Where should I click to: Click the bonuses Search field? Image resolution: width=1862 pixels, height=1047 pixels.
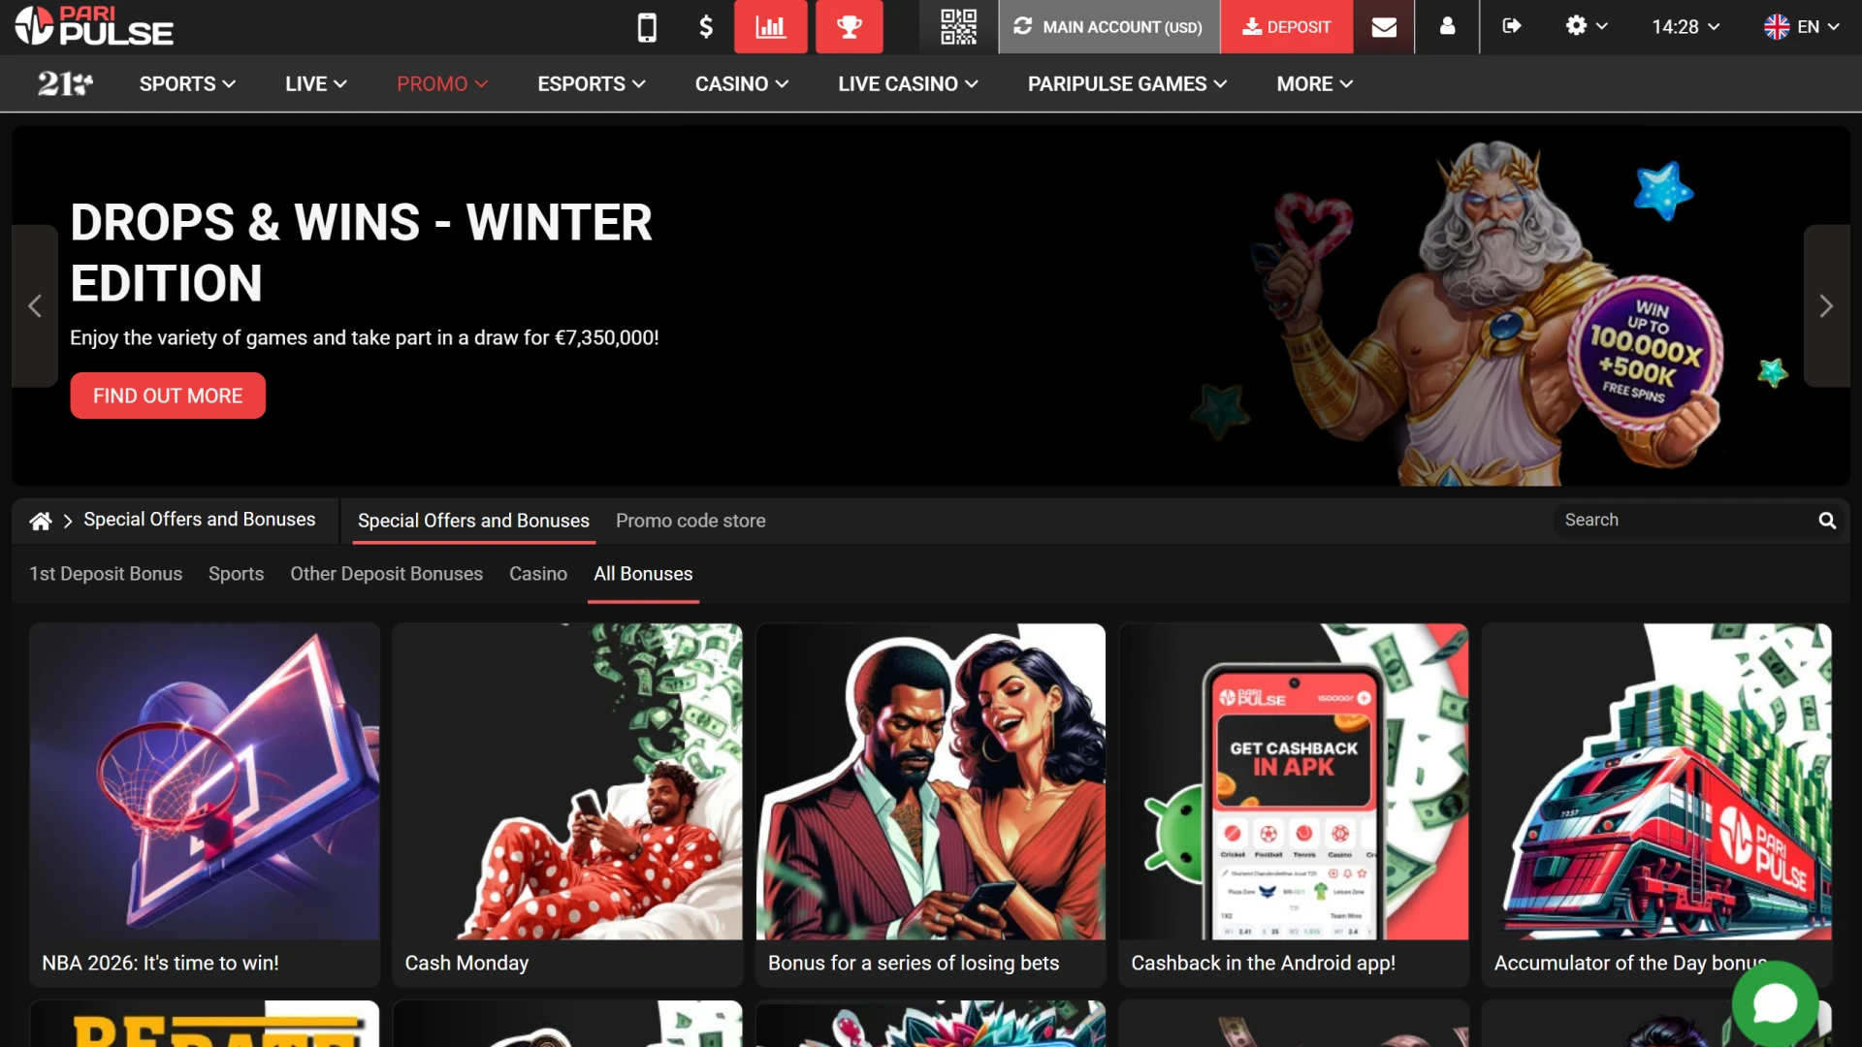pos(1683,521)
